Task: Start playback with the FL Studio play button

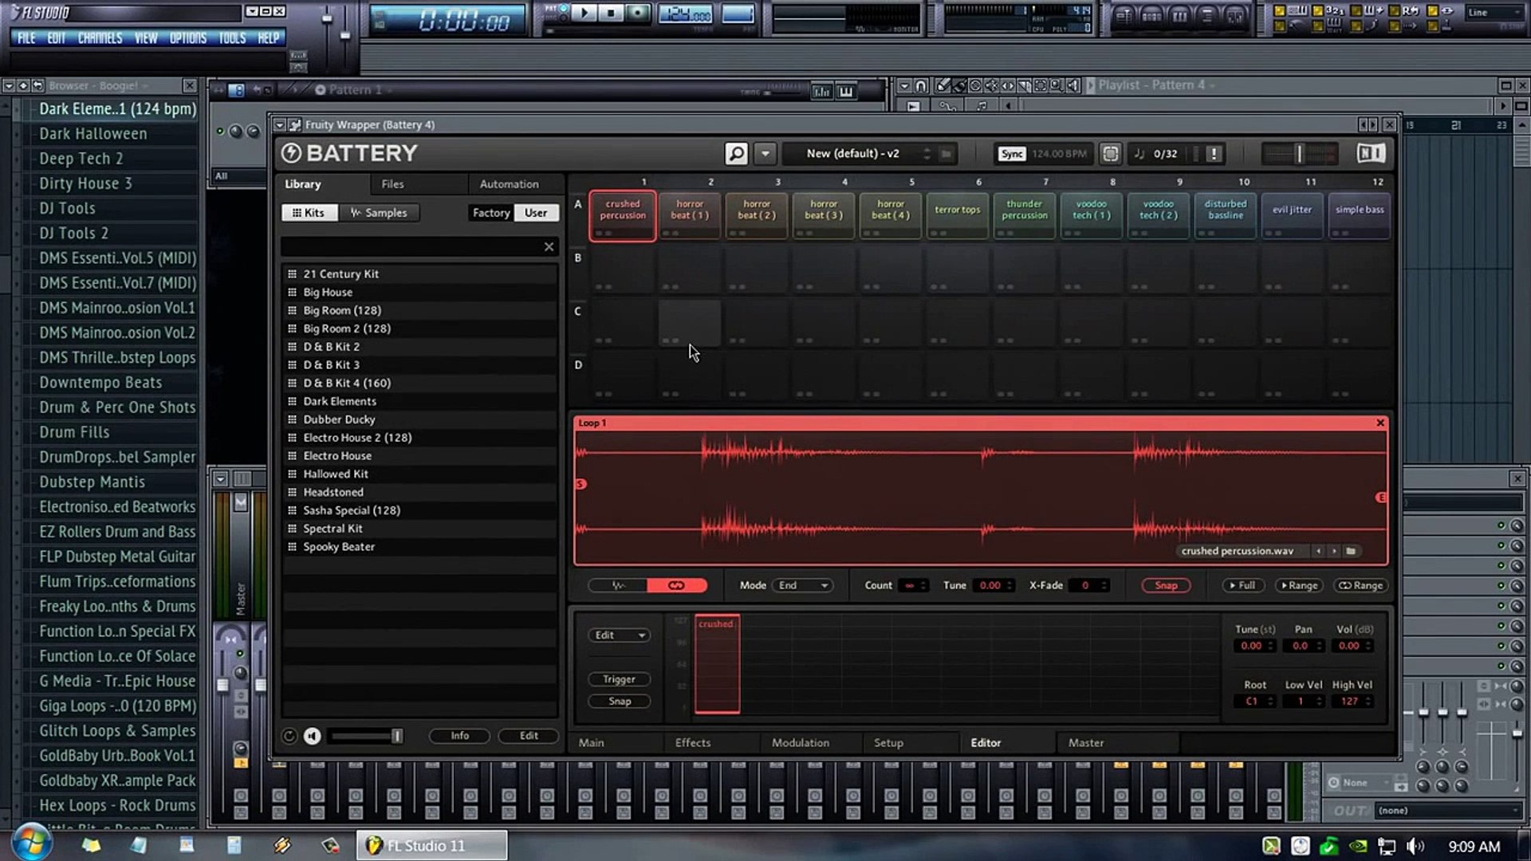Action: click(x=584, y=13)
